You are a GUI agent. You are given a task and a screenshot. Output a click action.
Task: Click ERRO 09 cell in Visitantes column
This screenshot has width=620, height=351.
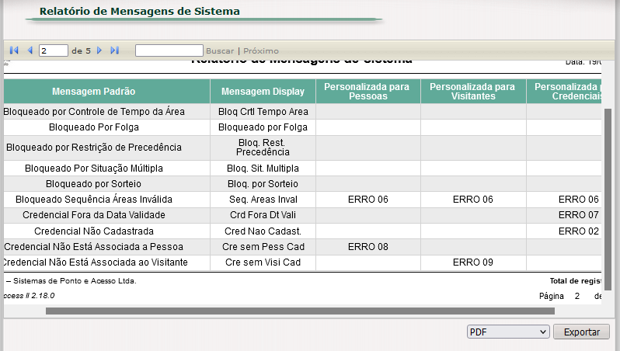(x=473, y=262)
